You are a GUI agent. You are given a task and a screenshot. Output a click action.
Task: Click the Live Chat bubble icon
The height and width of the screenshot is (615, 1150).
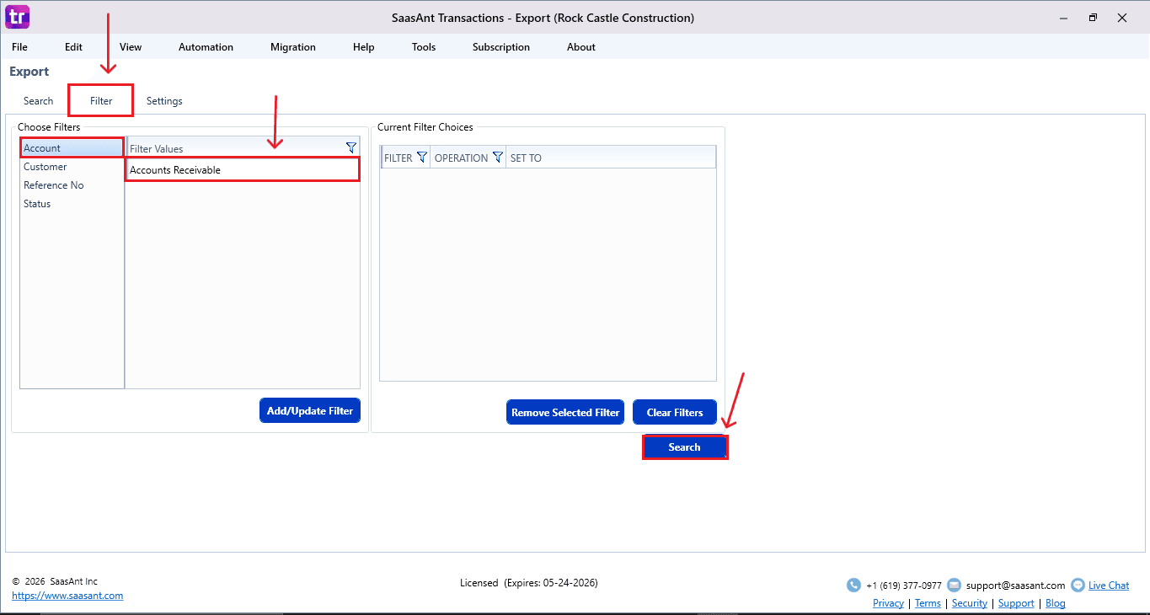pyautogui.click(x=1078, y=586)
